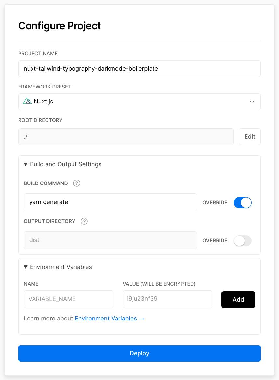The image size is (279, 380).
Task: Enable the Output Directory override toggle
Action: (243, 240)
